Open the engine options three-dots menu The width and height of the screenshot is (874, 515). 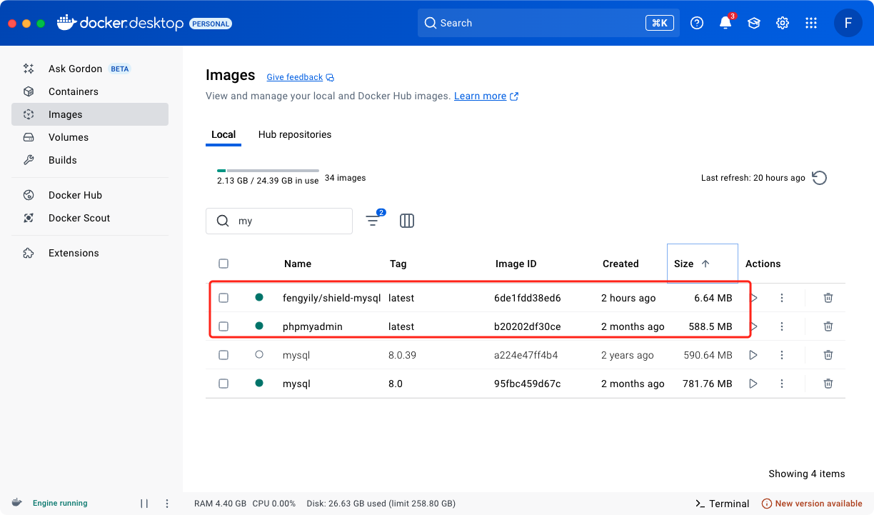(x=167, y=503)
